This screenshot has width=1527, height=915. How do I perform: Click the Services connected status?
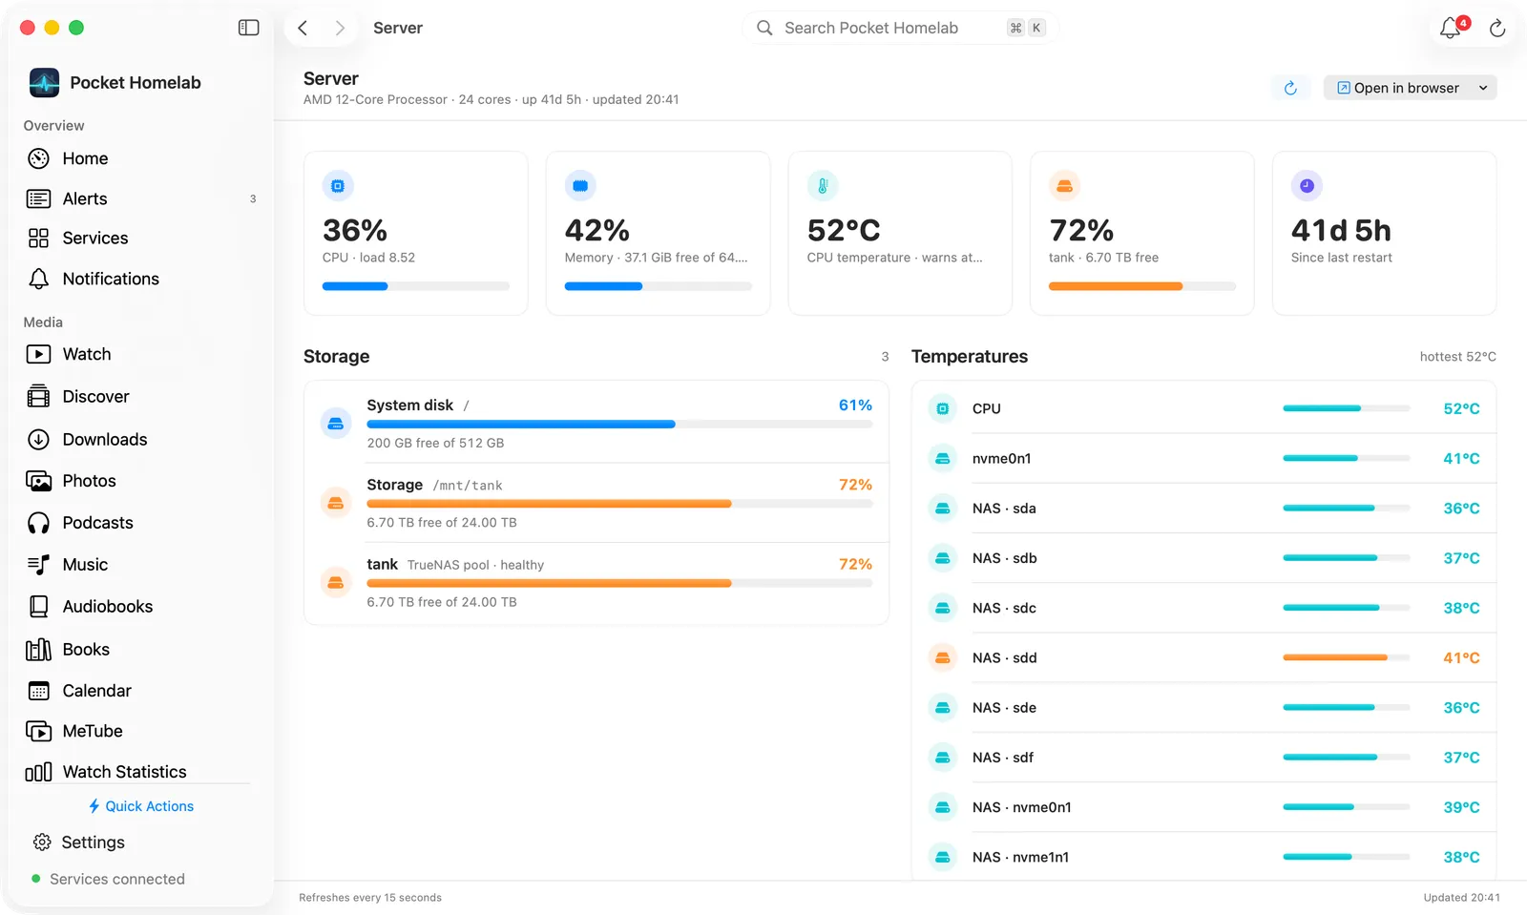point(108,879)
